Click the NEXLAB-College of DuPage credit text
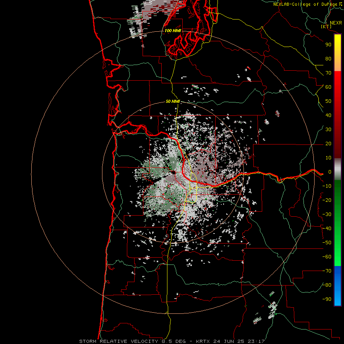The image size is (344, 344). coord(305,4)
